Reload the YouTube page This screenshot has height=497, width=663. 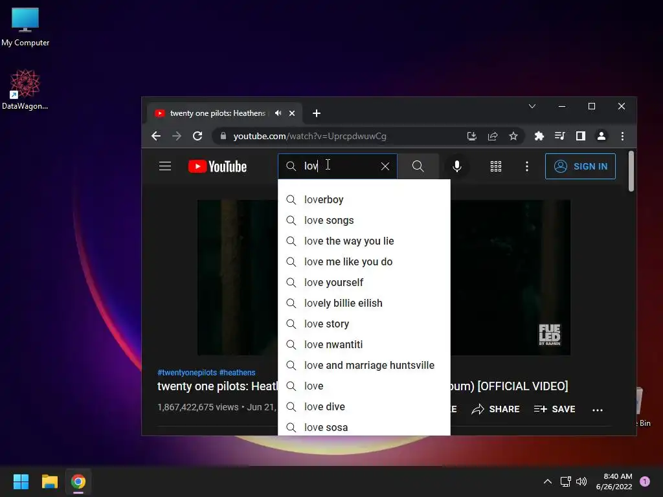coord(197,136)
